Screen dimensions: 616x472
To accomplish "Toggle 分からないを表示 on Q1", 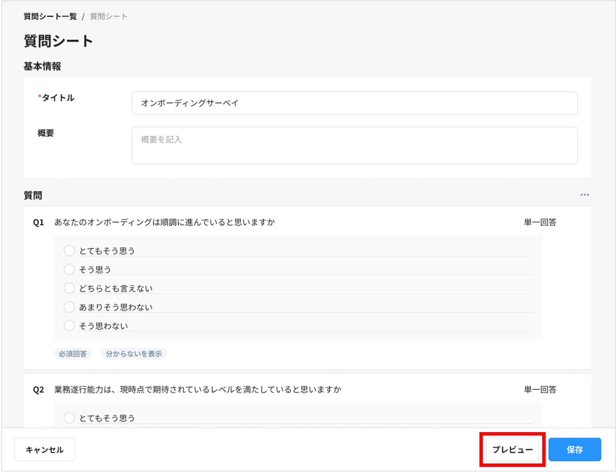I will [134, 354].
